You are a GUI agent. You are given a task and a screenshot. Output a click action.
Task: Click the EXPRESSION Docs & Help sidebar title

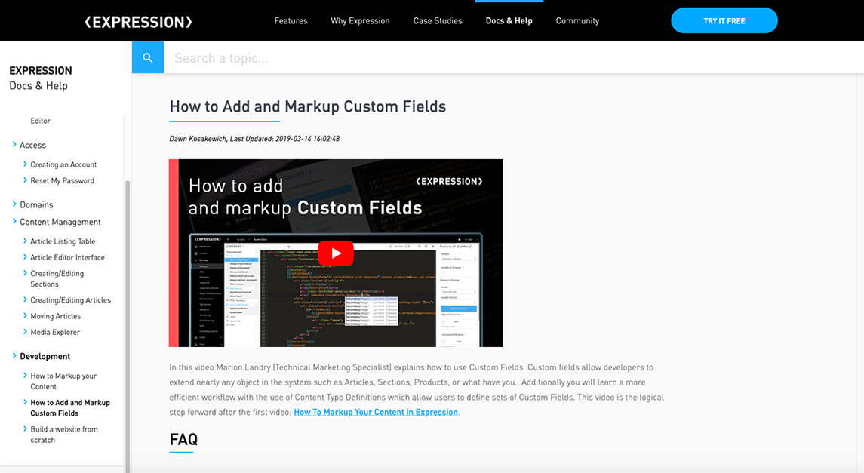point(41,78)
